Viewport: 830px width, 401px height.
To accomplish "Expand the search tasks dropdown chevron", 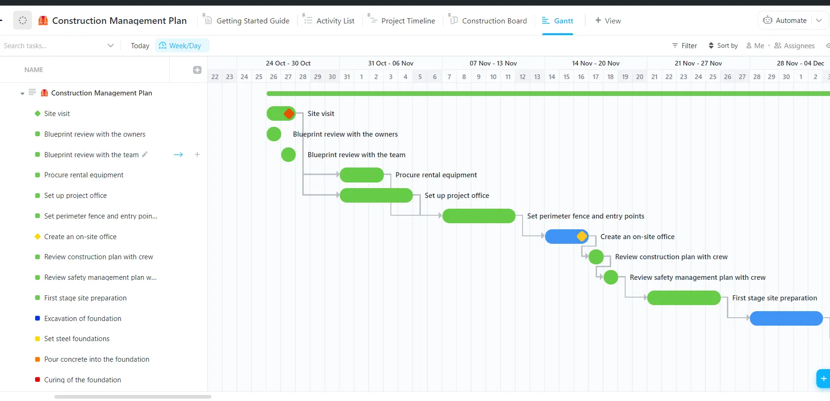I will pos(111,45).
